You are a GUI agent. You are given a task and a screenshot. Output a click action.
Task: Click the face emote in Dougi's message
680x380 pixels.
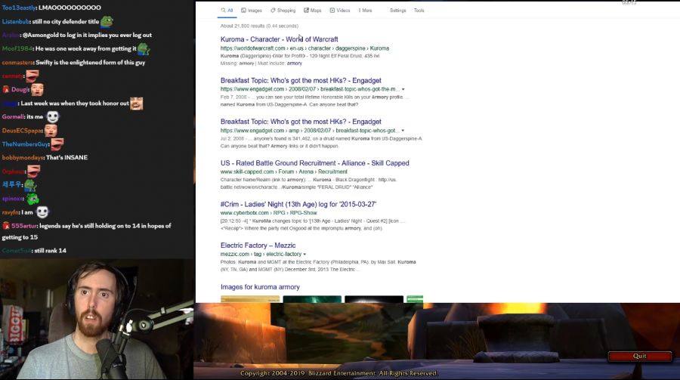(37, 90)
